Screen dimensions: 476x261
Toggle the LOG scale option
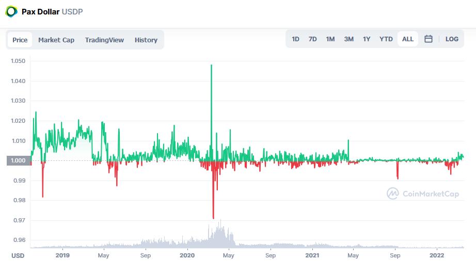452,39
